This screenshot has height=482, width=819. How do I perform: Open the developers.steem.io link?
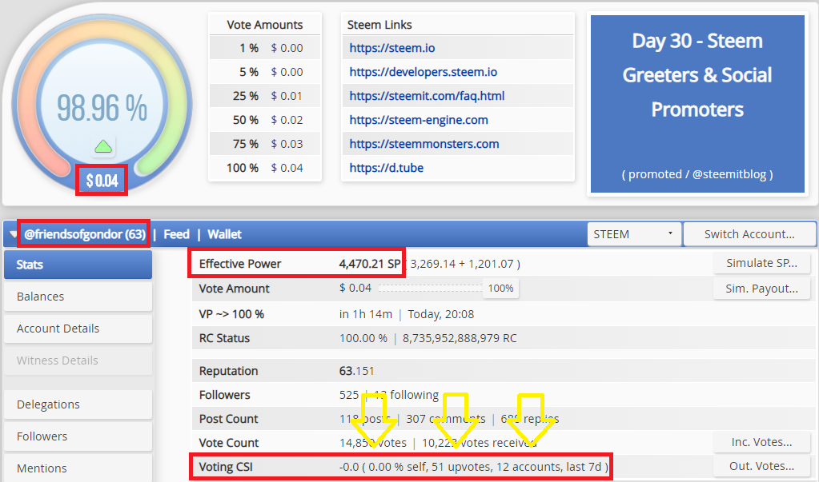click(x=423, y=72)
